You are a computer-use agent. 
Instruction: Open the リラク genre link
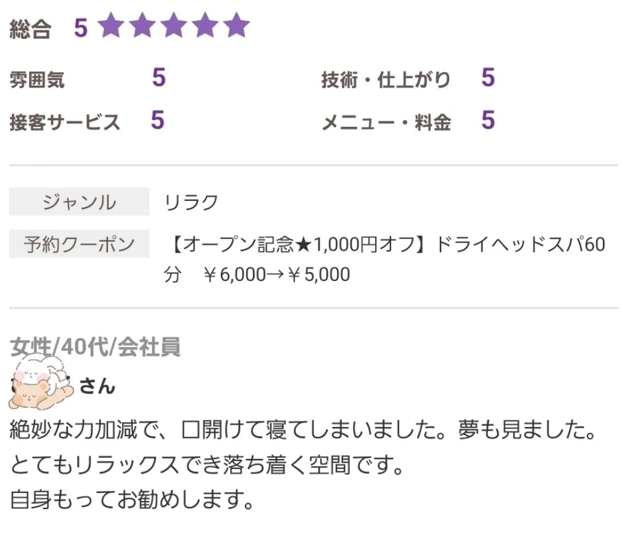click(x=191, y=202)
